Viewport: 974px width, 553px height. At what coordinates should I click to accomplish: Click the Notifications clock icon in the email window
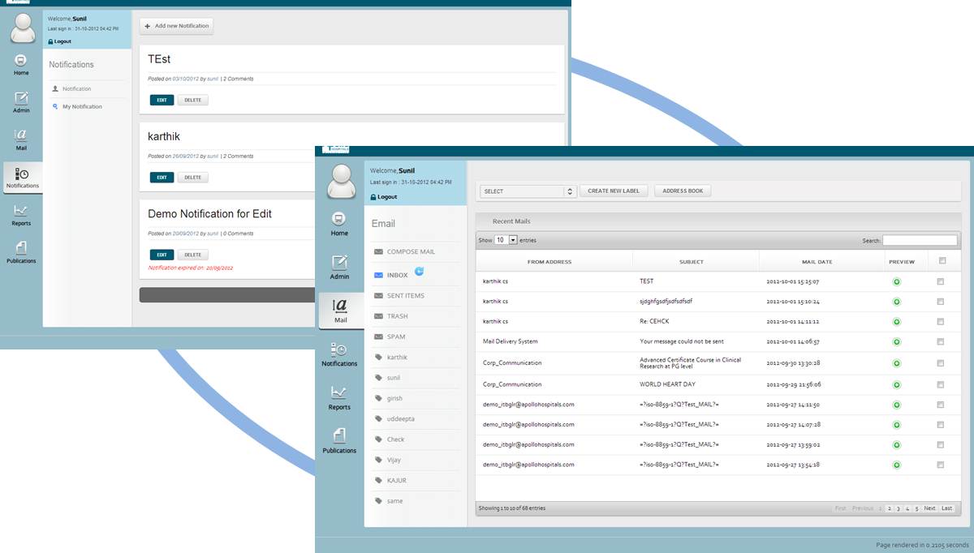(x=339, y=350)
